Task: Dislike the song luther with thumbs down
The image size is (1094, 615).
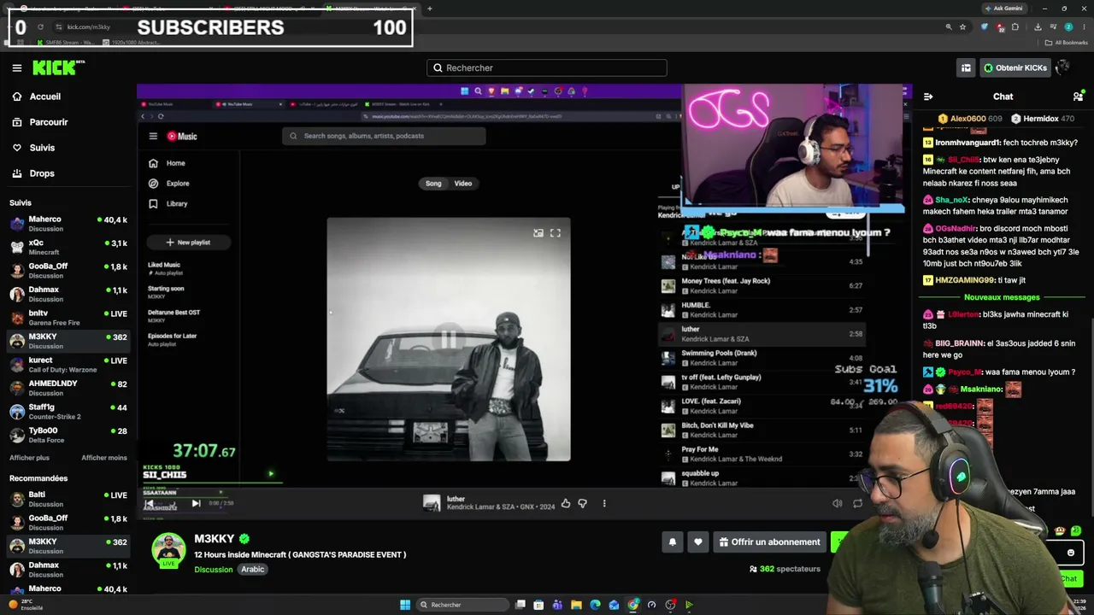Action: point(583,504)
